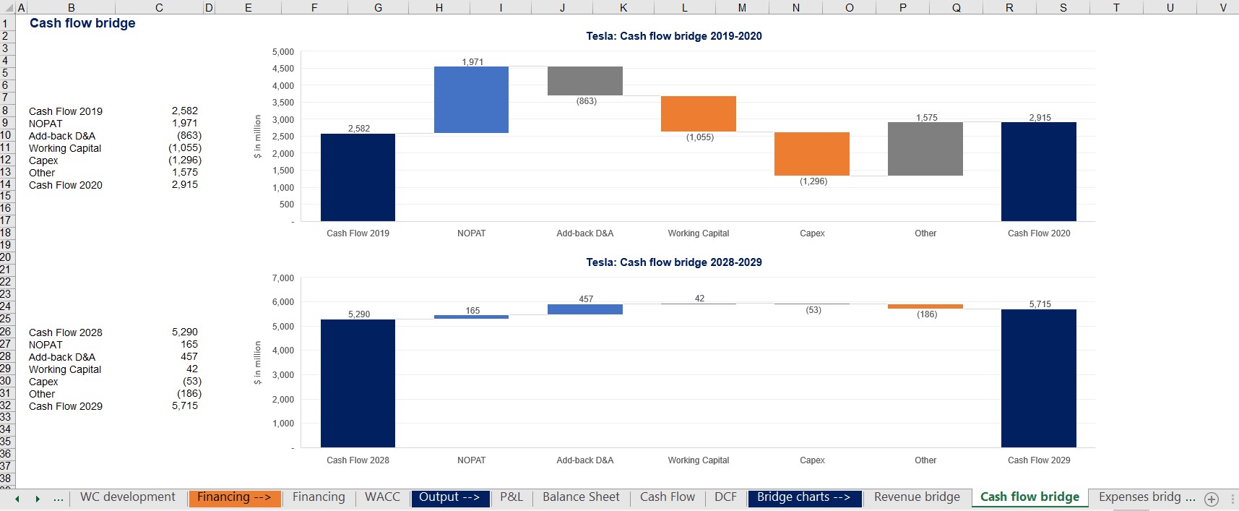Select the 'Cash Flow 2028' label cell
1239x511 pixels.
[66, 332]
